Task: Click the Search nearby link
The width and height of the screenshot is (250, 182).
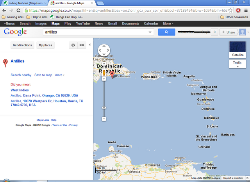Action: click(21, 75)
